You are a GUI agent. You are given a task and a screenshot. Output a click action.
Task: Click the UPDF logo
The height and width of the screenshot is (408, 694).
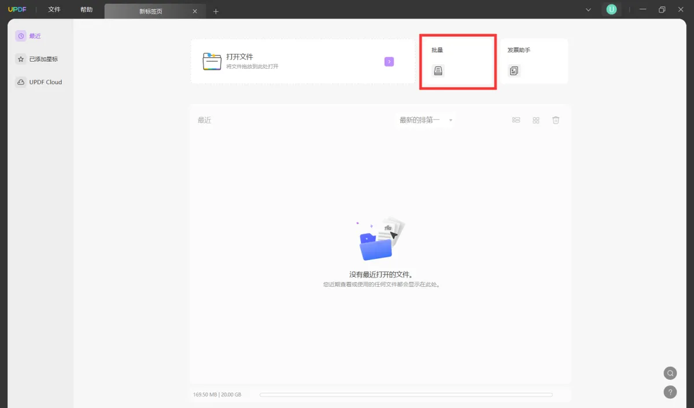(x=17, y=10)
